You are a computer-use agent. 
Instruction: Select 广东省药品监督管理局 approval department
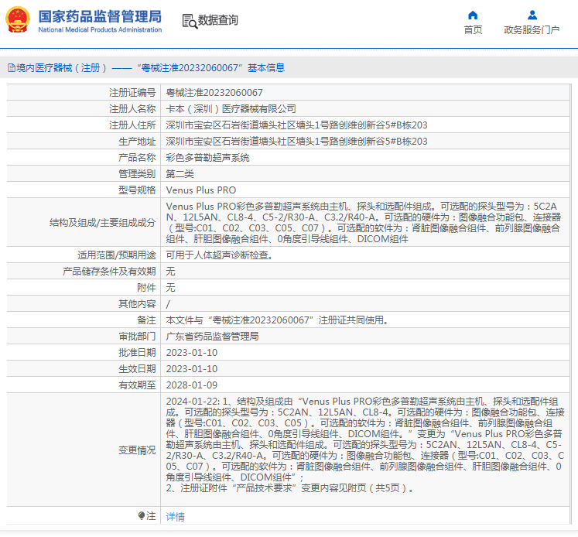[x=212, y=336]
